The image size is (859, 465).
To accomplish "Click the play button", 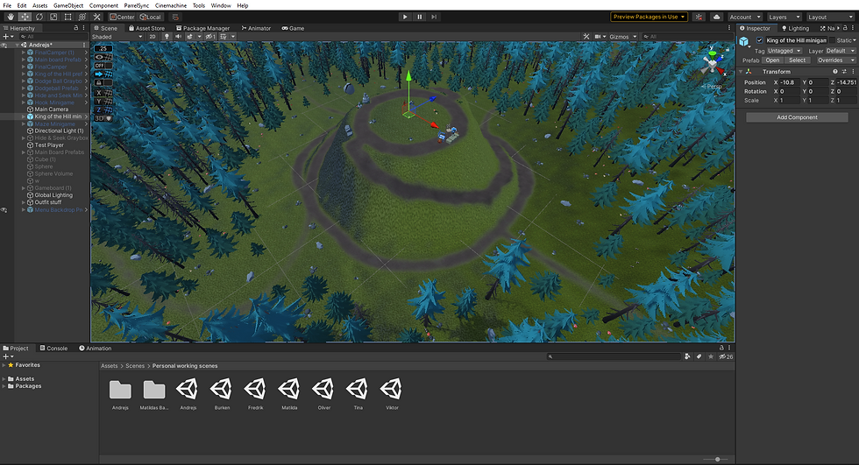I will coord(405,17).
